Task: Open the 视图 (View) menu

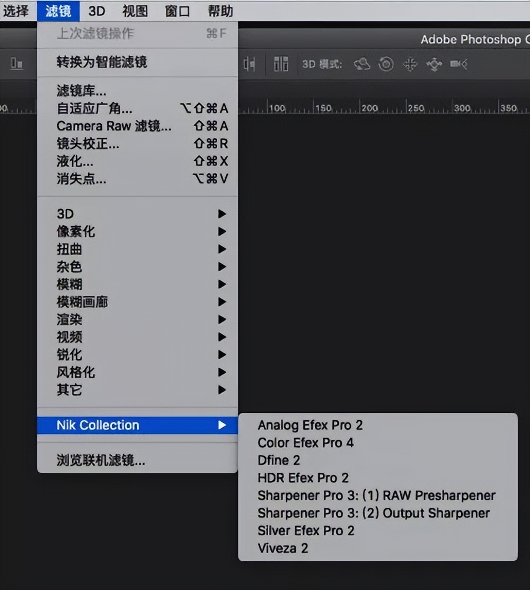Action: (135, 11)
